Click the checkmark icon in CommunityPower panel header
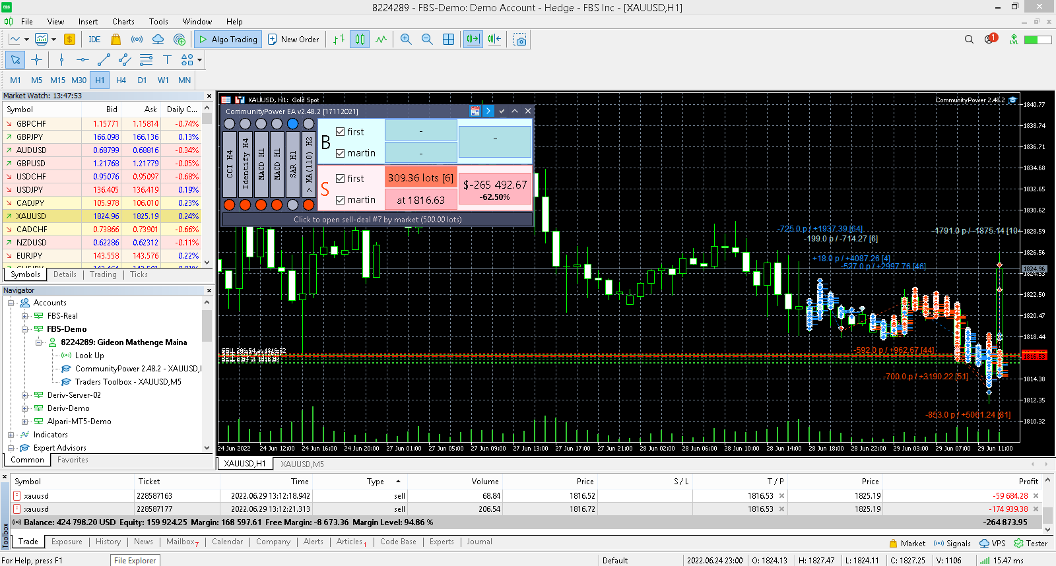 click(502, 111)
